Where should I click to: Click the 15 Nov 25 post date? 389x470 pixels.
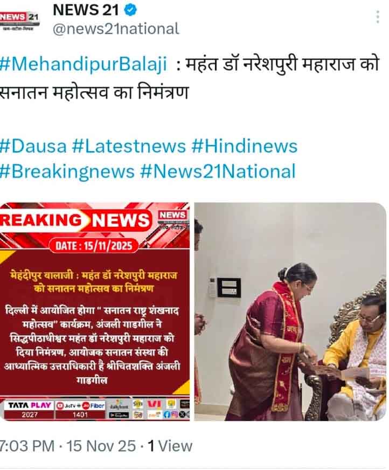click(x=101, y=446)
